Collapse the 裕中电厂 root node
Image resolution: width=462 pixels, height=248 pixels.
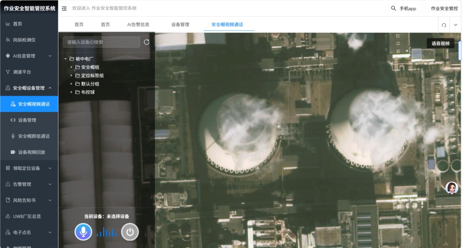click(66, 59)
